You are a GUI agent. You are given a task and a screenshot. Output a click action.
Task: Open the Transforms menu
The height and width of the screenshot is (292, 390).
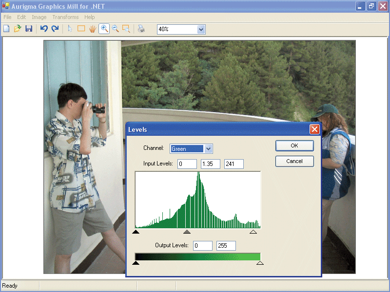click(65, 17)
